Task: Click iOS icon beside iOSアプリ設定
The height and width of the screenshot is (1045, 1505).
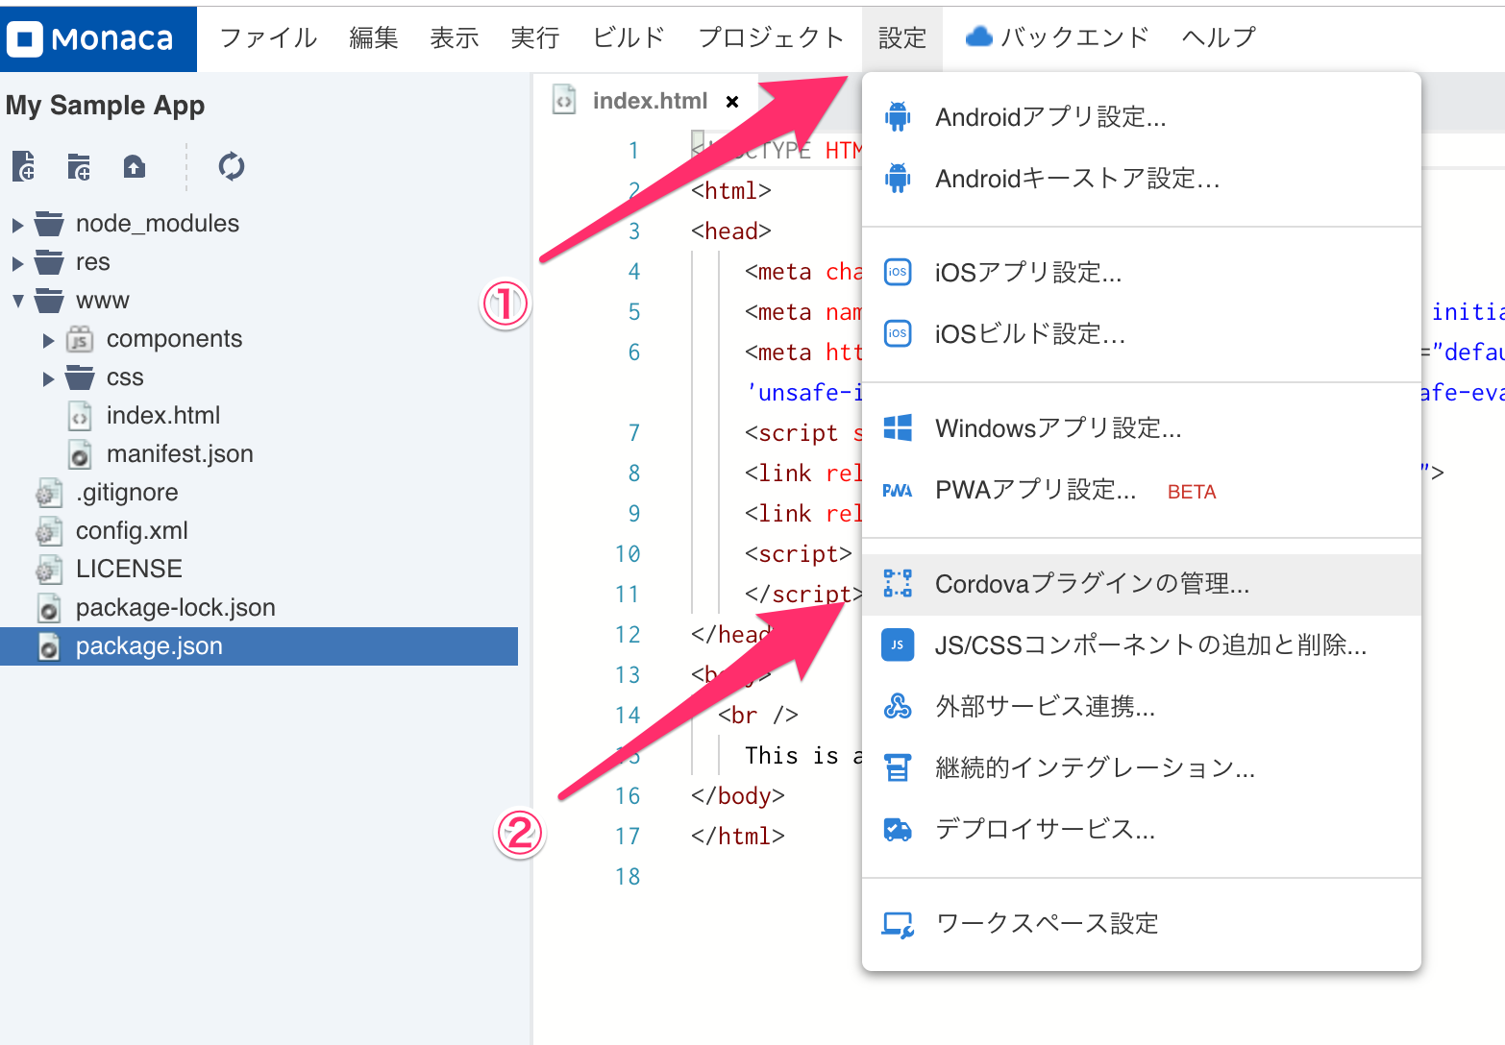Action: [x=898, y=272]
